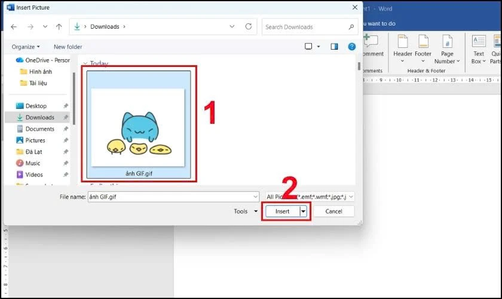This screenshot has height=299, width=502.
Task: Click Text Box in Word ribbon
Action: point(478,49)
